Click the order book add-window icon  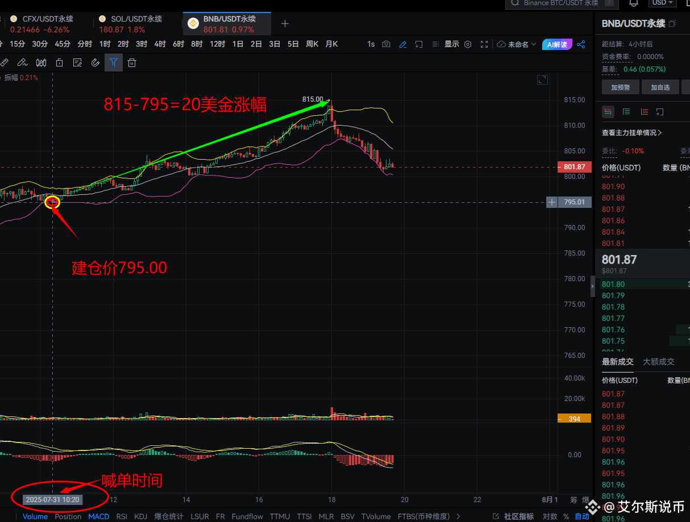[x=660, y=112]
